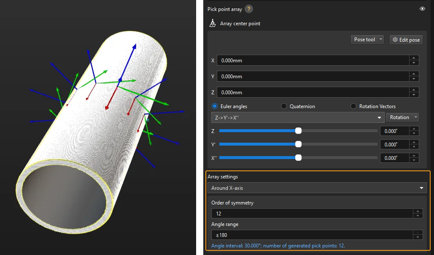Open the Around X-axis array settings dropdown

pyautogui.click(x=317, y=188)
